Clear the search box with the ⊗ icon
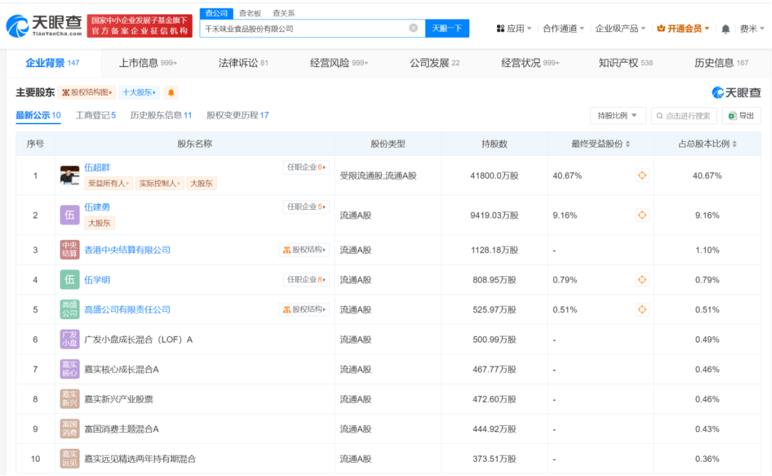Viewport: 772px width, 476px height. click(x=414, y=29)
